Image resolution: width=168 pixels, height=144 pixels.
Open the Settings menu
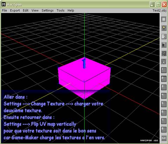[x=47, y=11]
